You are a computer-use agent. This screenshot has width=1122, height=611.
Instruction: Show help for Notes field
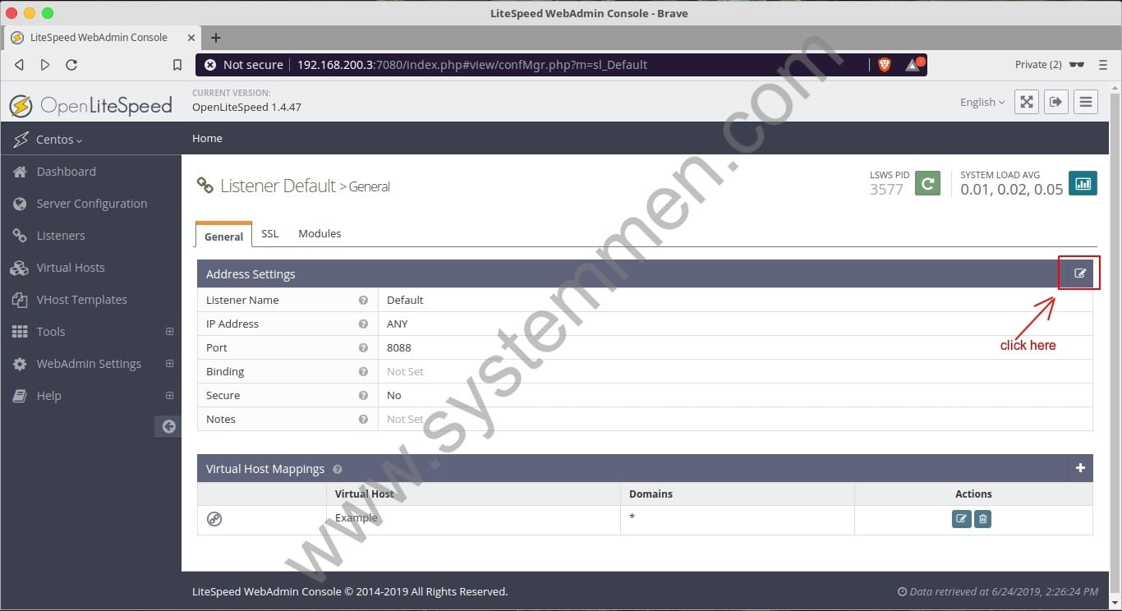point(363,419)
